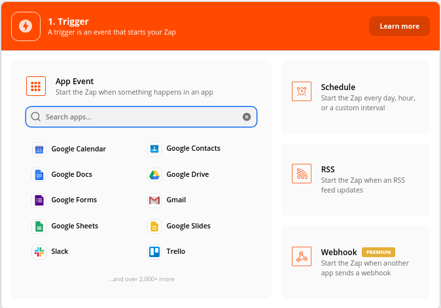Viewport: 441px width, 308px height.
Task: Choose the Google Contacts label
Action: click(193, 148)
